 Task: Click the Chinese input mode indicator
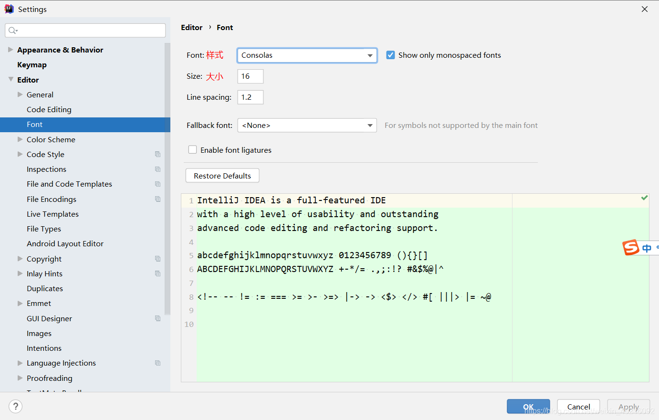(x=647, y=248)
